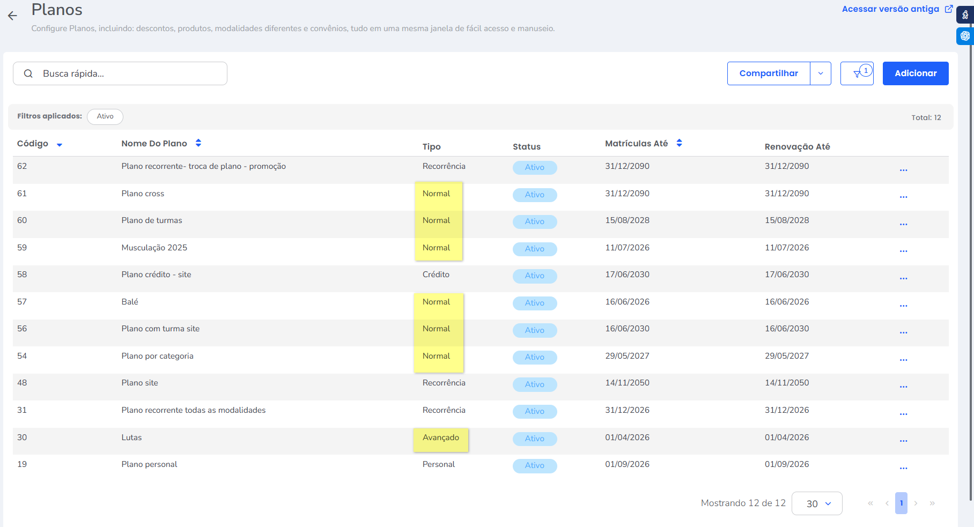Open three-dot menu for Lutas row

[903, 441]
